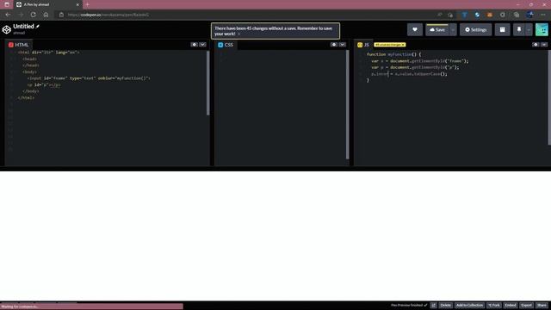Click the site lock info icon
The width and height of the screenshot is (551, 310).
(x=61, y=15)
